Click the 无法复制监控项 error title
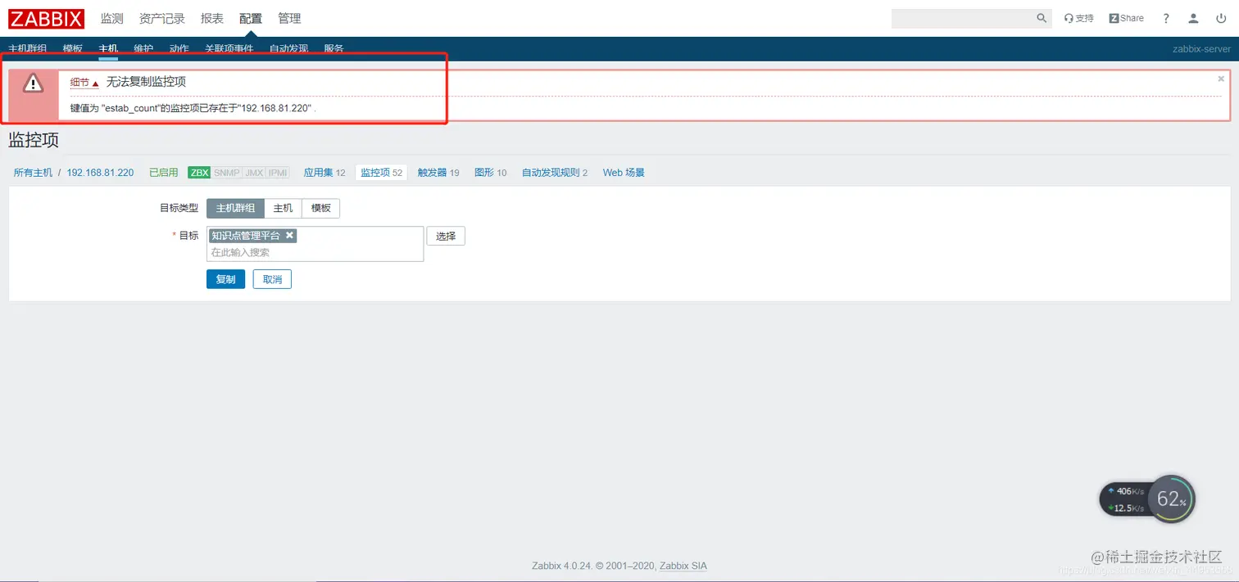This screenshot has height=582, width=1239. [x=146, y=82]
